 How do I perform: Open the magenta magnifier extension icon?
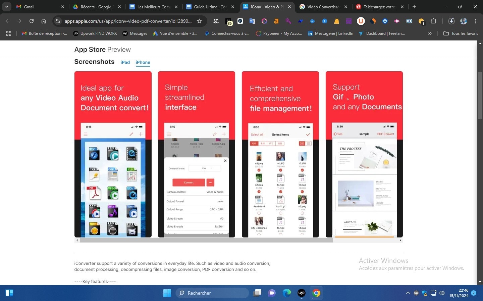point(288,21)
